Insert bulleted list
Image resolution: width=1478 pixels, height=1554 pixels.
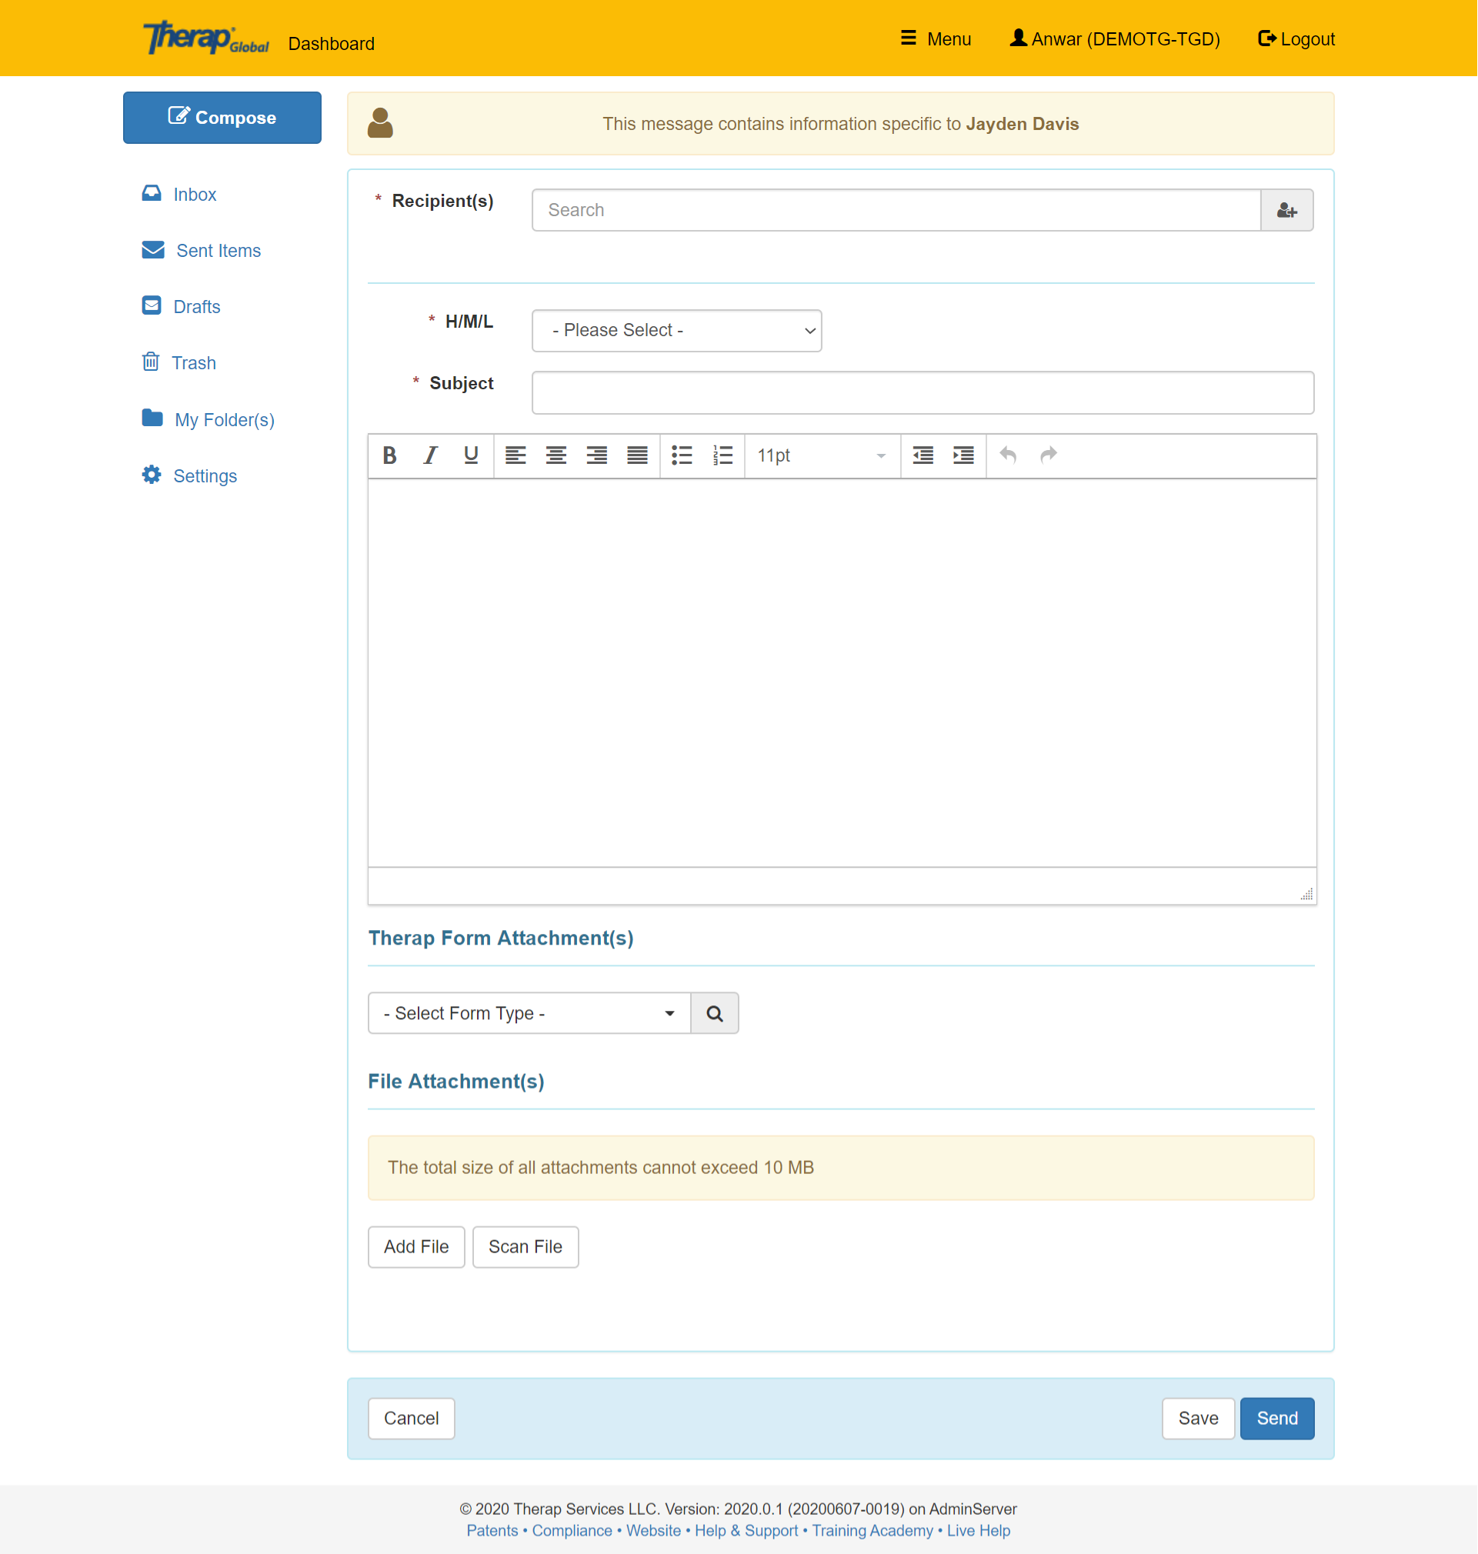coord(682,455)
